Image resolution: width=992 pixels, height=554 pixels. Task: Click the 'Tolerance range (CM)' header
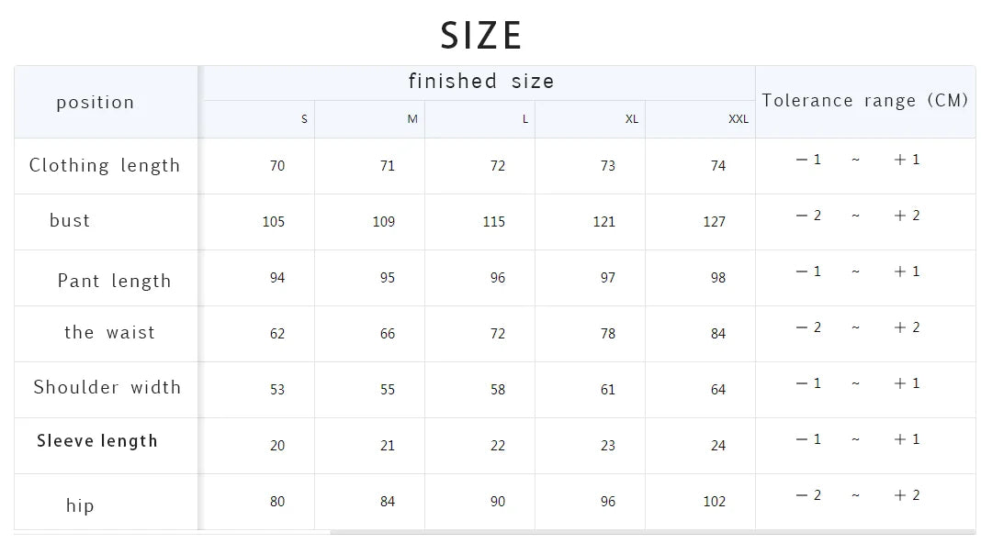865,101
